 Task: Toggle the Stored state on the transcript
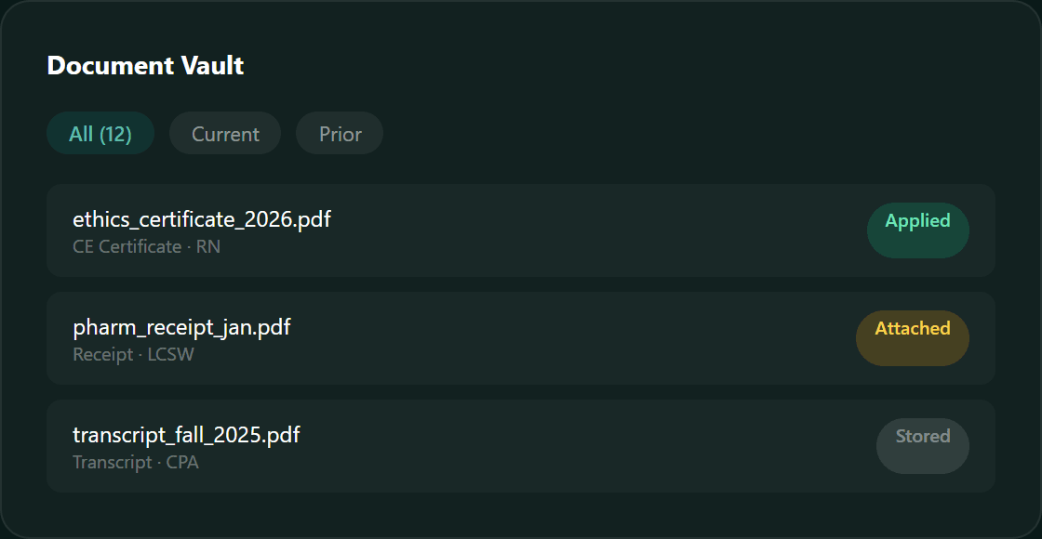[x=922, y=445]
